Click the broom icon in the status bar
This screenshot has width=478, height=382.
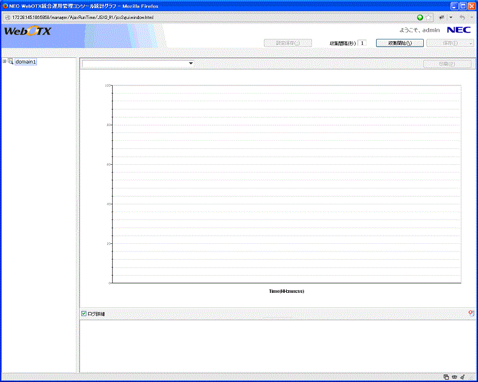[x=462, y=378]
